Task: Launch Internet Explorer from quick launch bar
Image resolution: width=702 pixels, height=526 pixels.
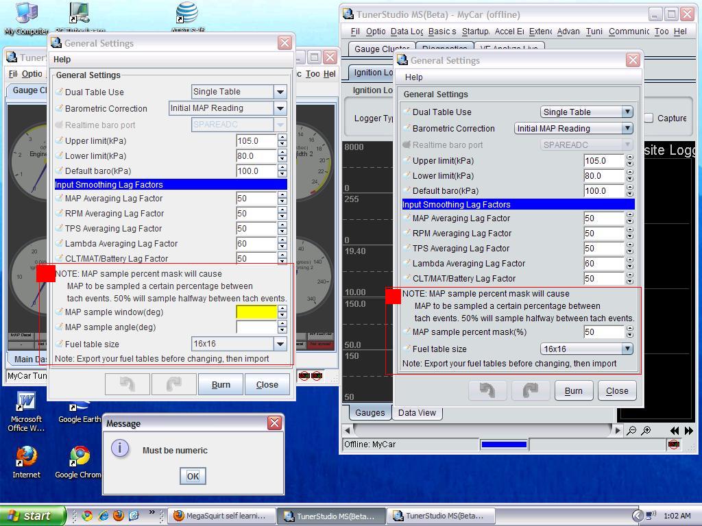Action: [103, 516]
